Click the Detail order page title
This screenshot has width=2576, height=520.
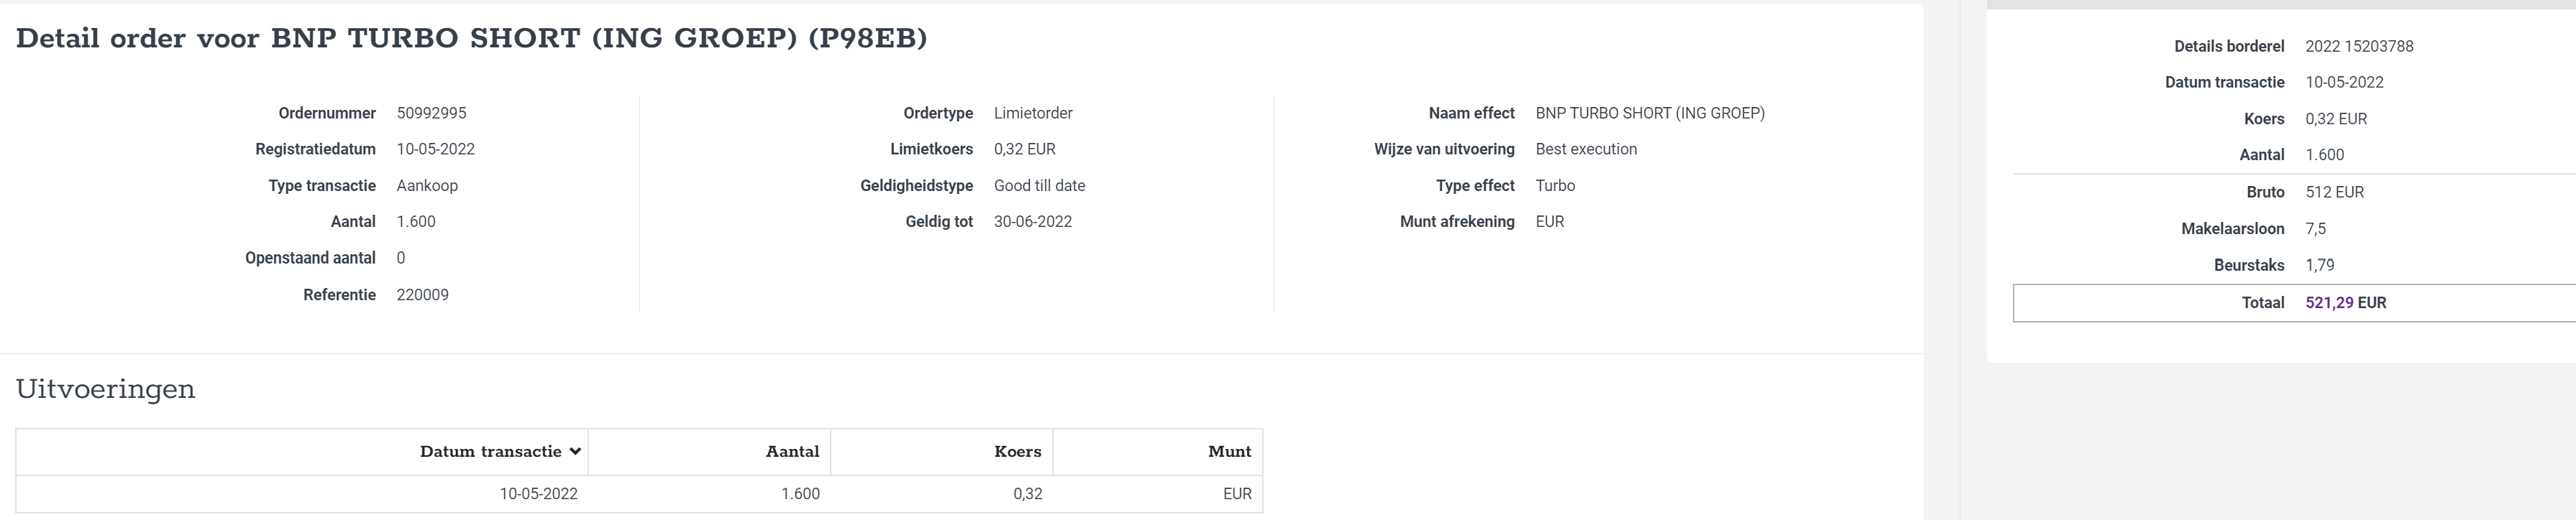click(x=471, y=39)
